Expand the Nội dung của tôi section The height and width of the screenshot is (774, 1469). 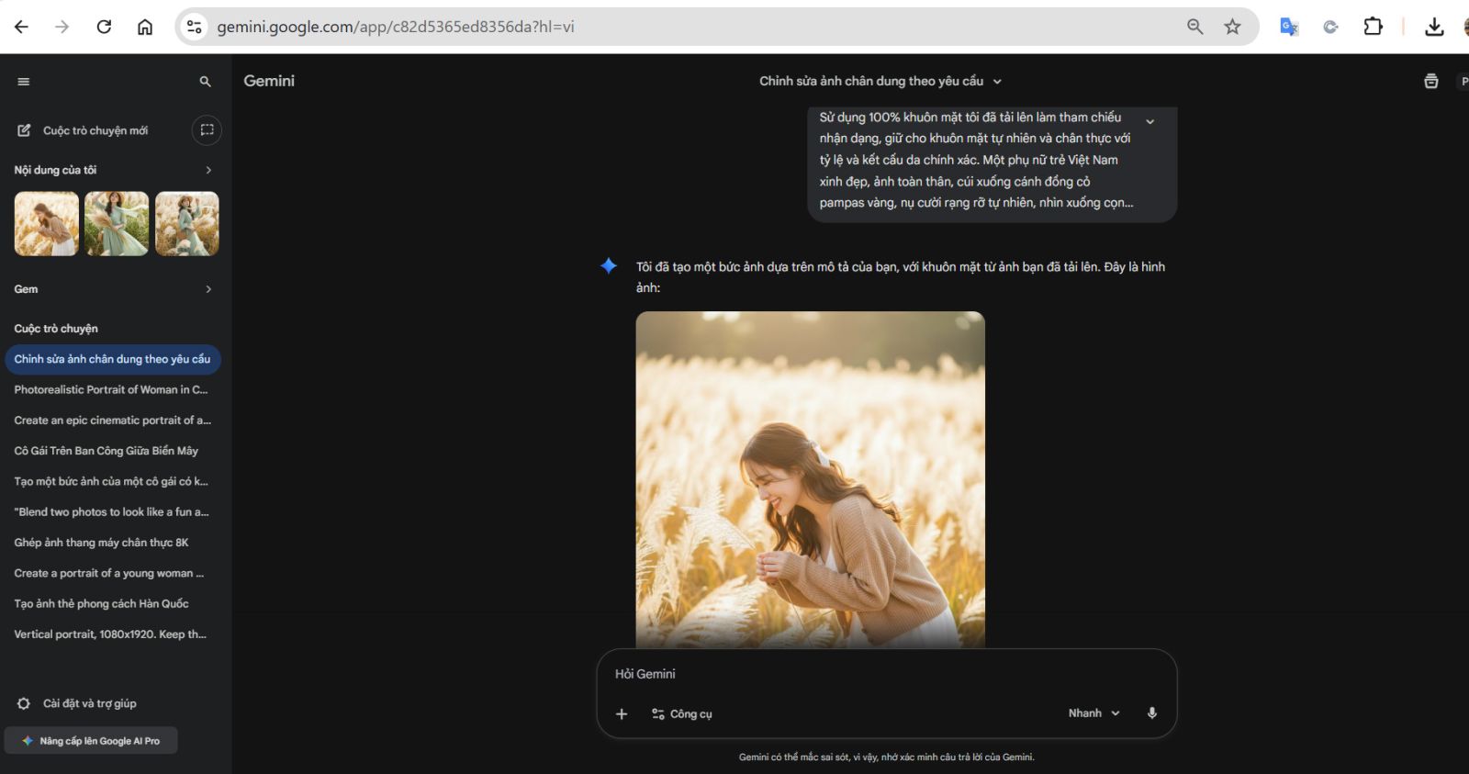point(208,170)
